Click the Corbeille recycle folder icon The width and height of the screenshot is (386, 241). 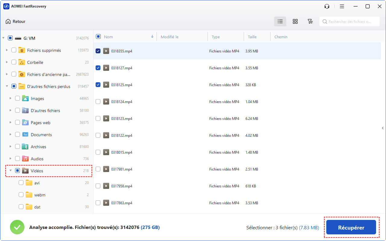(22, 62)
